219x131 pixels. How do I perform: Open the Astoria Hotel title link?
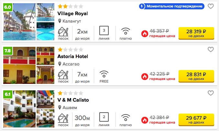coord(73,56)
